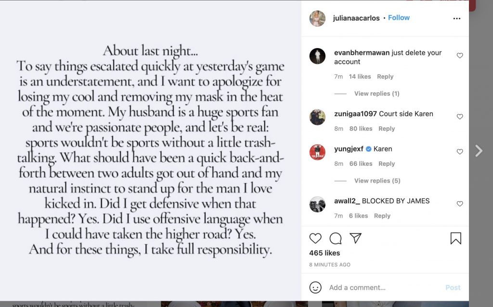The image size is (493, 307).
Task: Open the 465 likes list
Action: (324, 253)
